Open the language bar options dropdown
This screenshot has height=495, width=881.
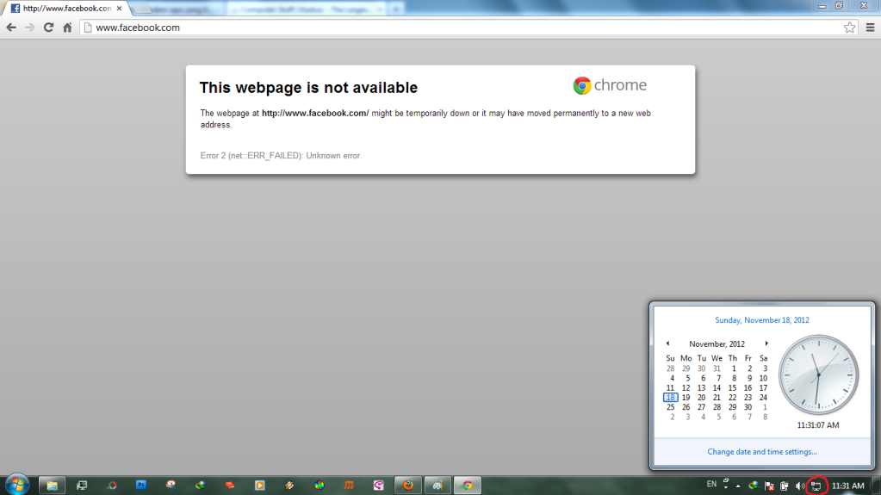[x=726, y=488]
